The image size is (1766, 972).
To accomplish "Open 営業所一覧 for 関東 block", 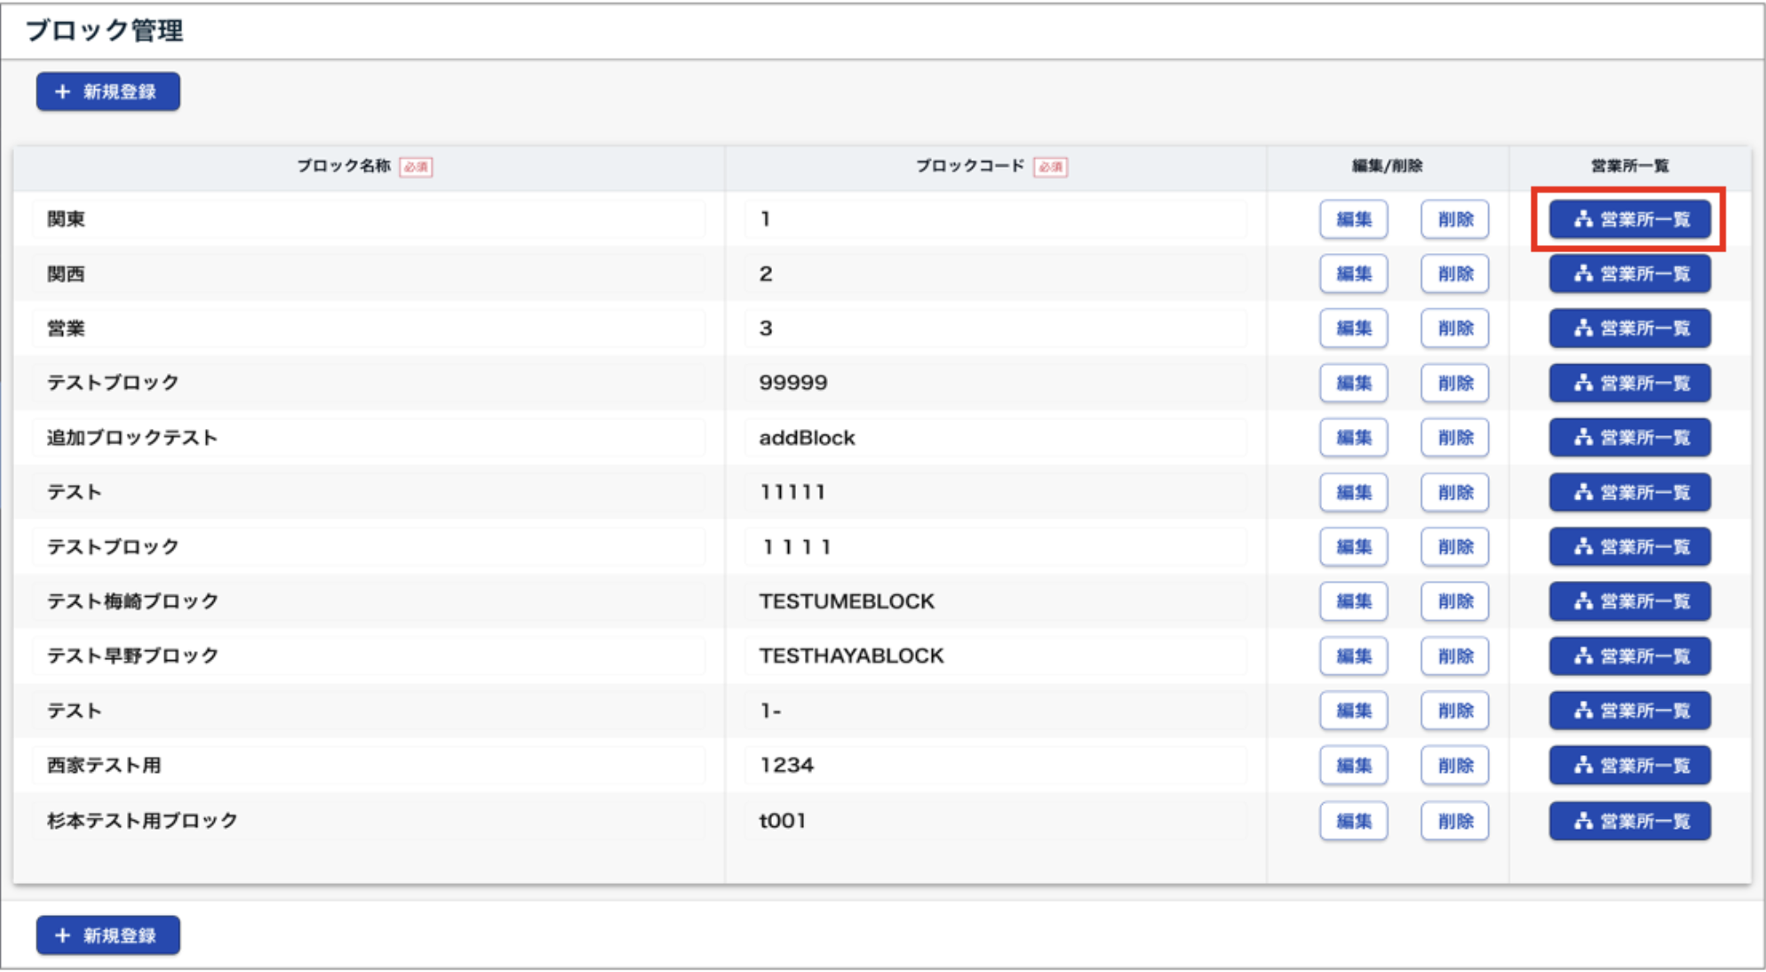I will click(1629, 219).
